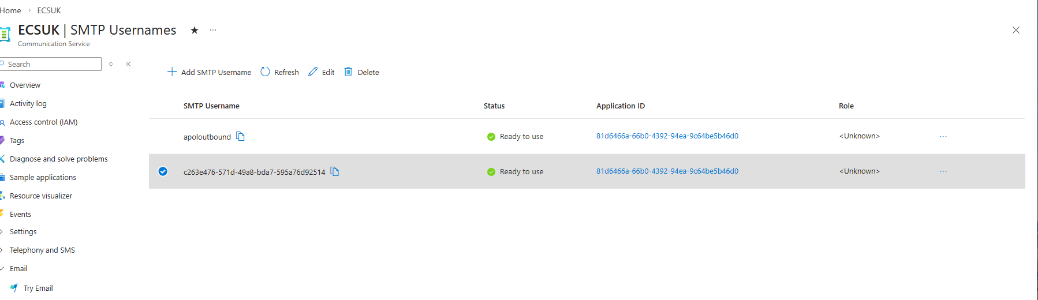Copy the c263e476 SMTP username
Viewport: 1038px width, 300px height.
coord(335,171)
